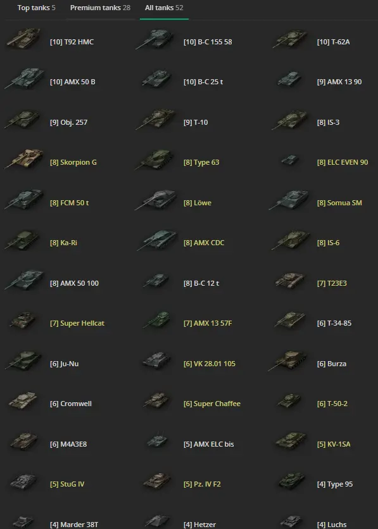Click the [5] KV-1SA name
The width and height of the screenshot is (378, 529).
pyautogui.click(x=334, y=444)
